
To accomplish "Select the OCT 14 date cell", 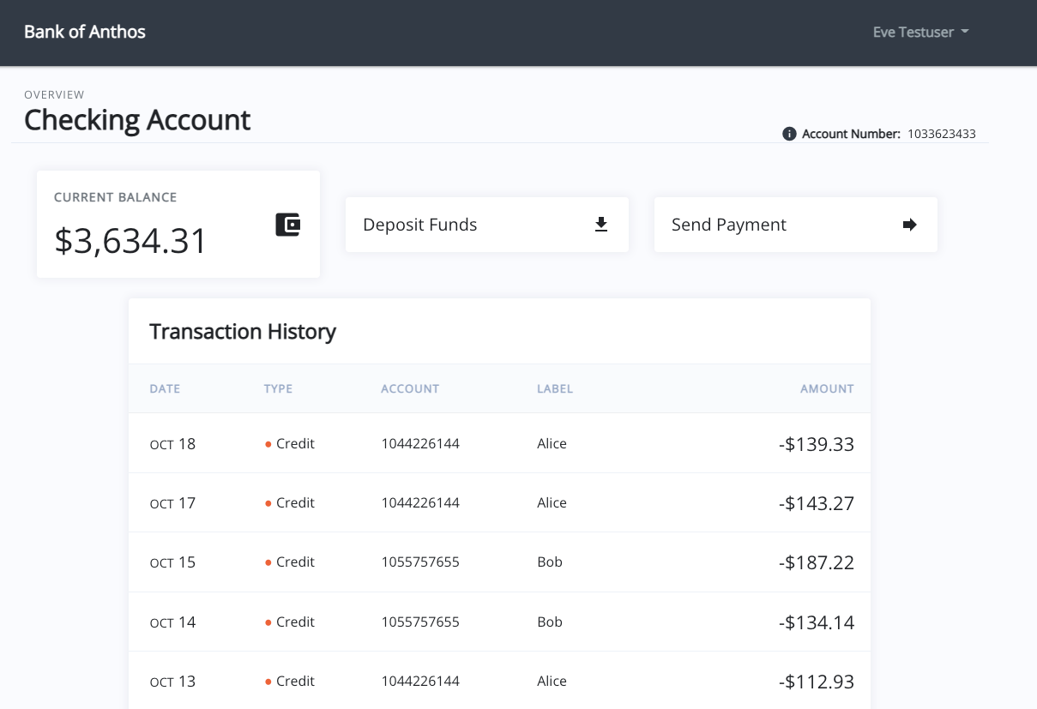I will [172, 622].
